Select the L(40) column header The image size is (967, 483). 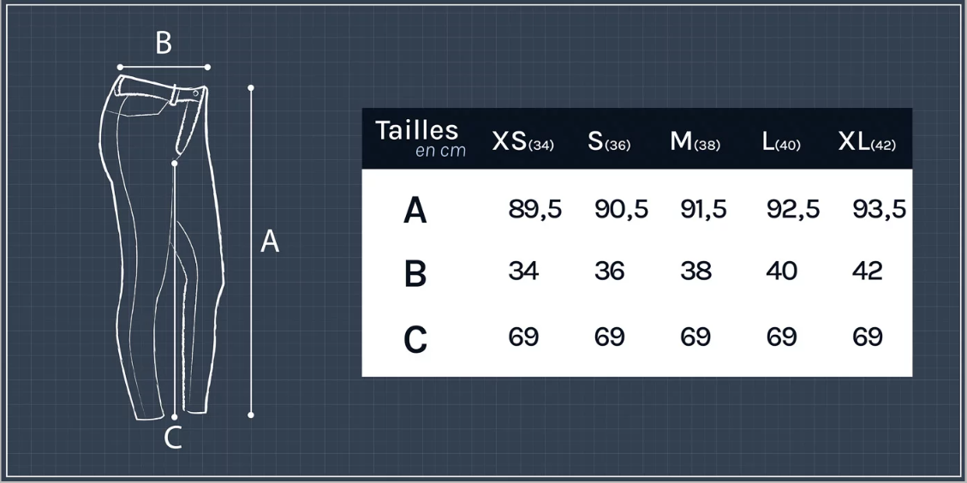point(781,142)
